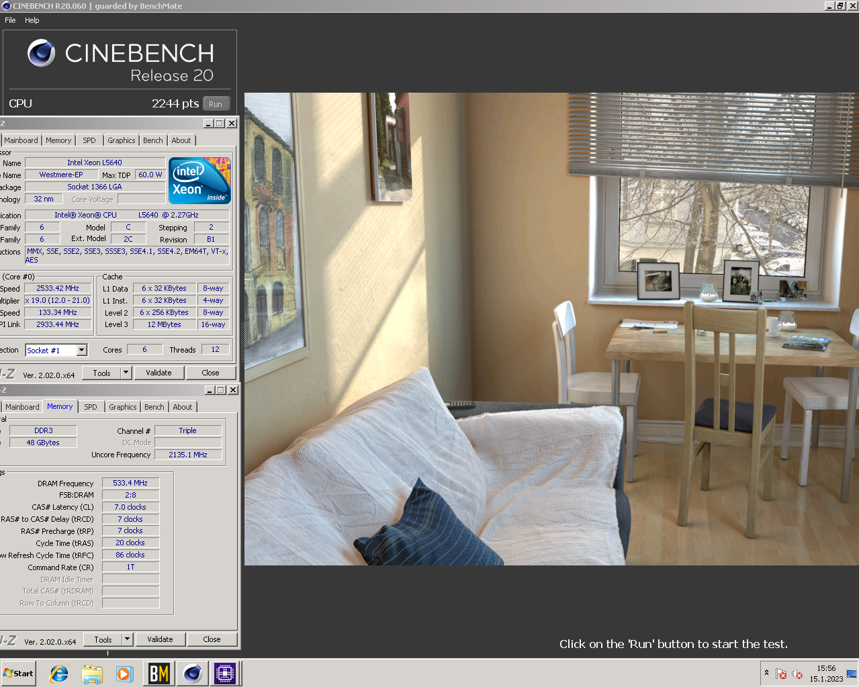Screen dimensions: 859x687
Task: Click the CAS# Latency 7.0 clocks value
Action: coord(130,507)
